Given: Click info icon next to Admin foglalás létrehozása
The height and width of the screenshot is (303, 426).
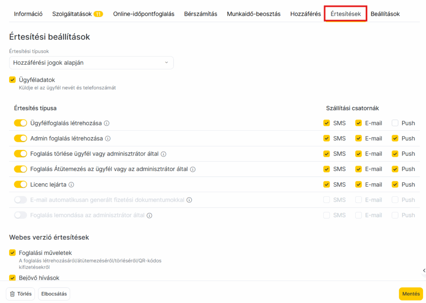Looking at the screenshot, I should click(108, 139).
